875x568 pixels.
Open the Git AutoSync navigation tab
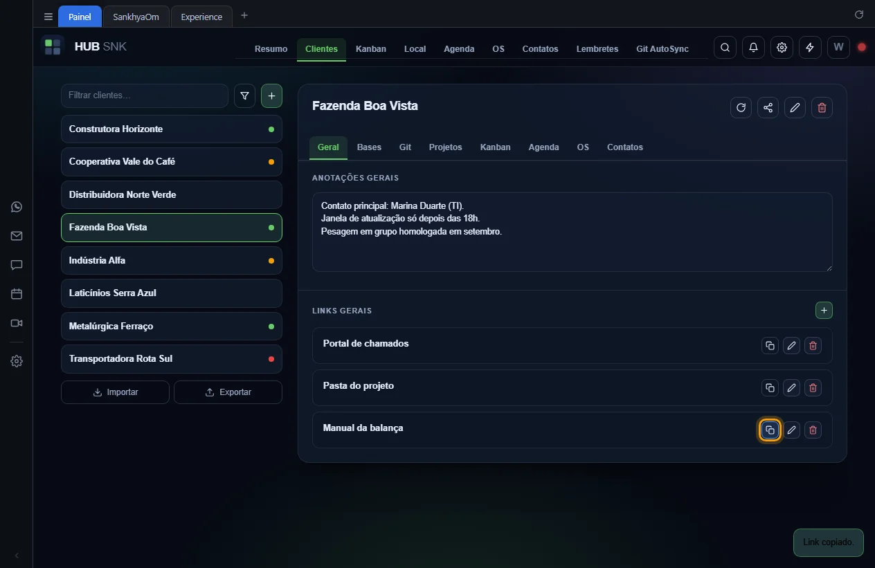662,49
